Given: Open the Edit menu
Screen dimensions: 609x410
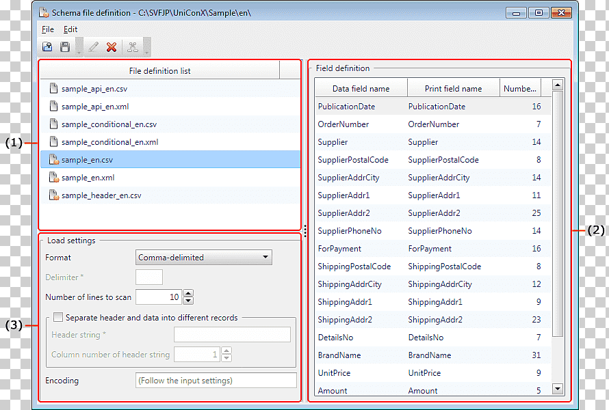Looking at the screenshot, I should tap(70, 29).
